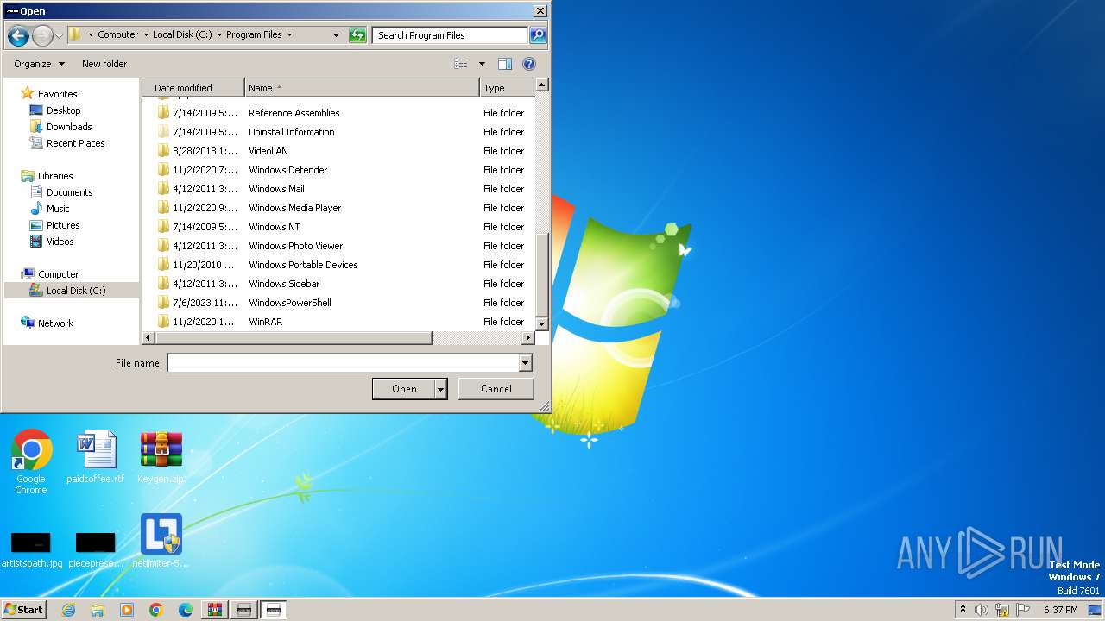Open File name combo box dropdown arrow
The image size is (1105, 621).
coord(526,364)
